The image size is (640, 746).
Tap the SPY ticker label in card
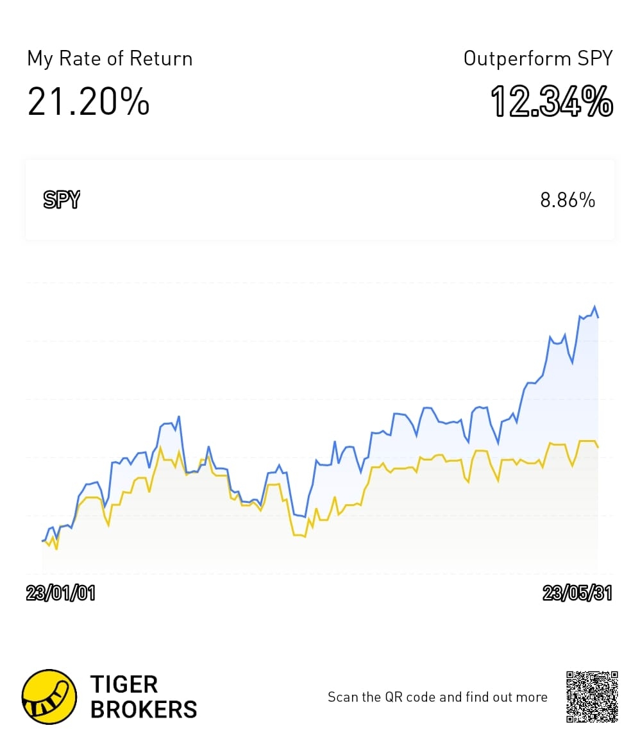point(62,199)
